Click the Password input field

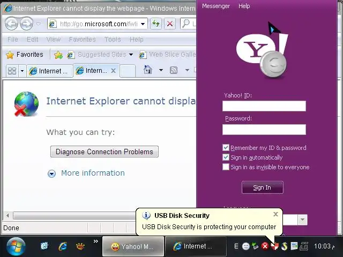(264, 130)
